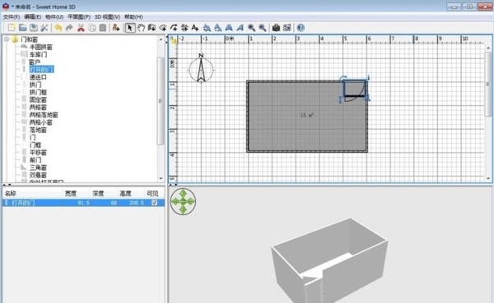
Task: Click the 3D navigation down arrow
Action: point(183,209)
